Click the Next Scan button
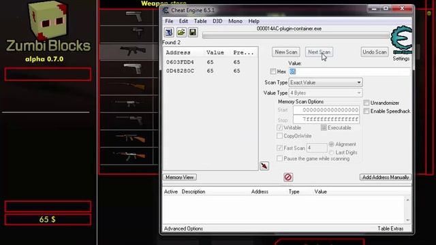436x245 pixels. 319,52
